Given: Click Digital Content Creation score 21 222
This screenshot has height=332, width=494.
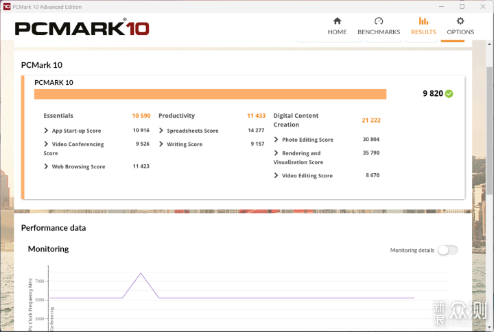Looking at the screenshot, I should coord(371,120).
